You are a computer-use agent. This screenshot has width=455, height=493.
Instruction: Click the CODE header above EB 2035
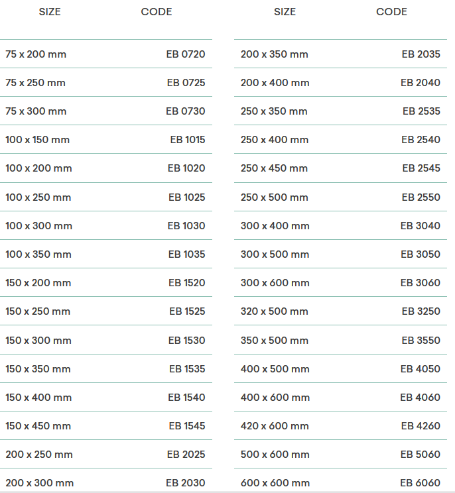391,12
